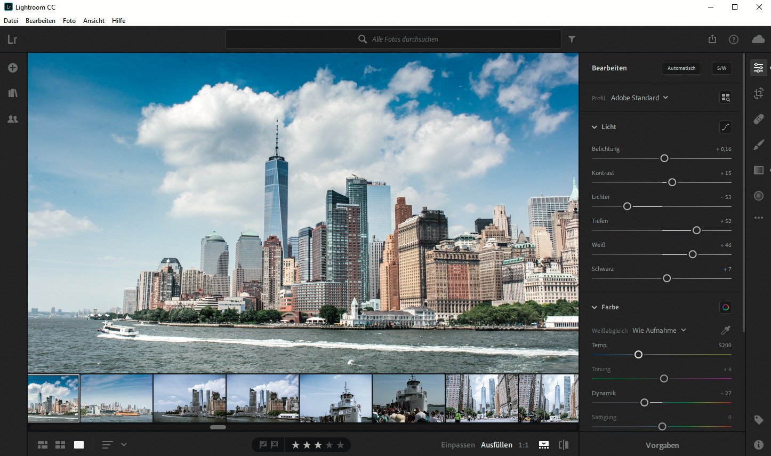The width and height of the screenshot is (771, 456).
Task: Open the Ansicht menu
Action: pyautogui.click(x=94, y=21)
